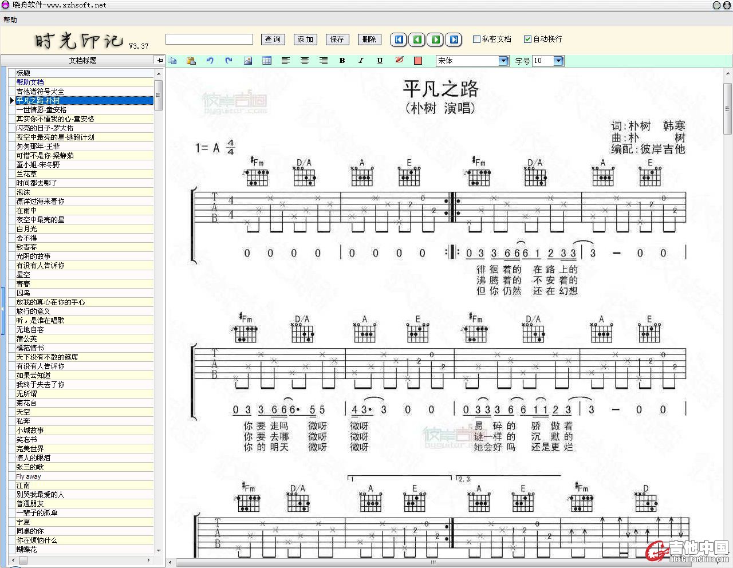
Task: Click the search text input field
Action: [x=209, y=40]
